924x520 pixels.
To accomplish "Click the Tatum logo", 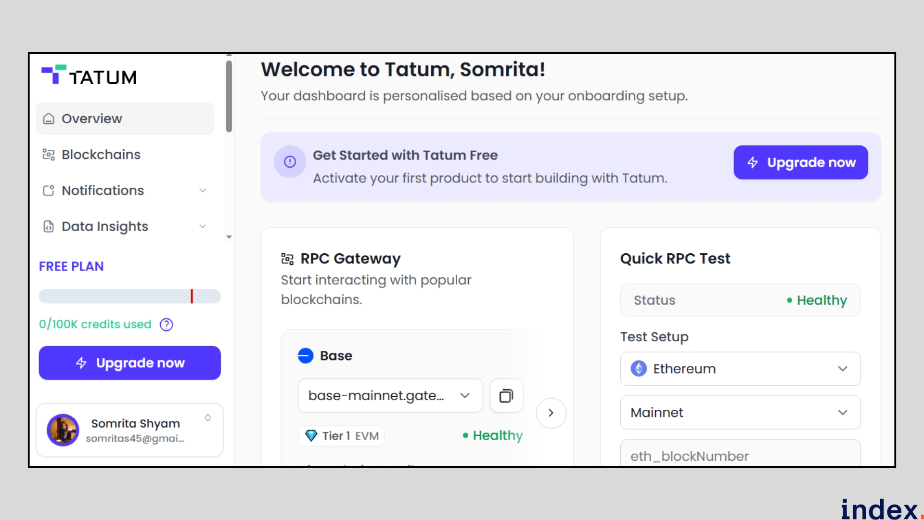I will click(x=89, y=75).
